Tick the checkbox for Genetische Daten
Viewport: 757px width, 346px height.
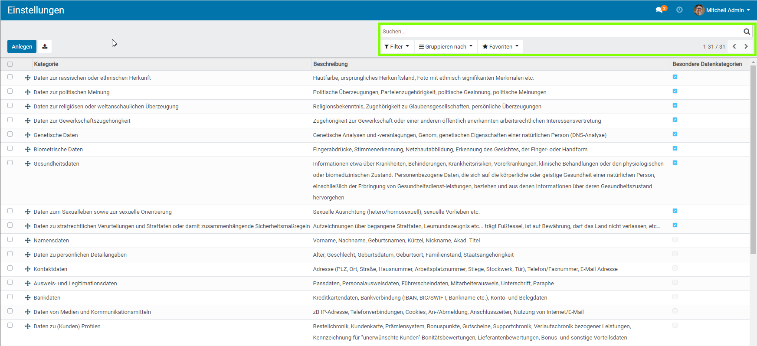[x=10, y=134]
